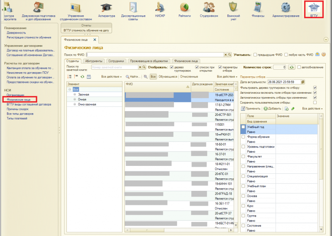Viewport: 332px width, 236px height.
Task: Click into the Поиск по ФИО input field
Action: [x=155, y=55]
